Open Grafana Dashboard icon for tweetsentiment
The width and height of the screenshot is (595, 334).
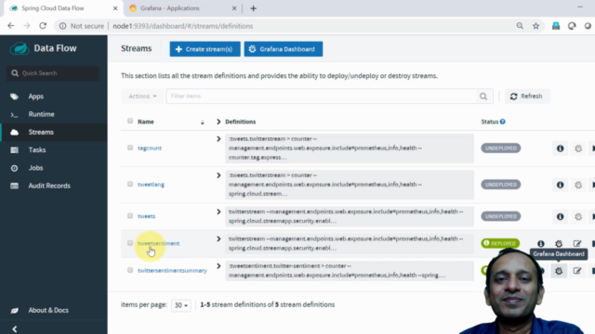coord(559,243)
